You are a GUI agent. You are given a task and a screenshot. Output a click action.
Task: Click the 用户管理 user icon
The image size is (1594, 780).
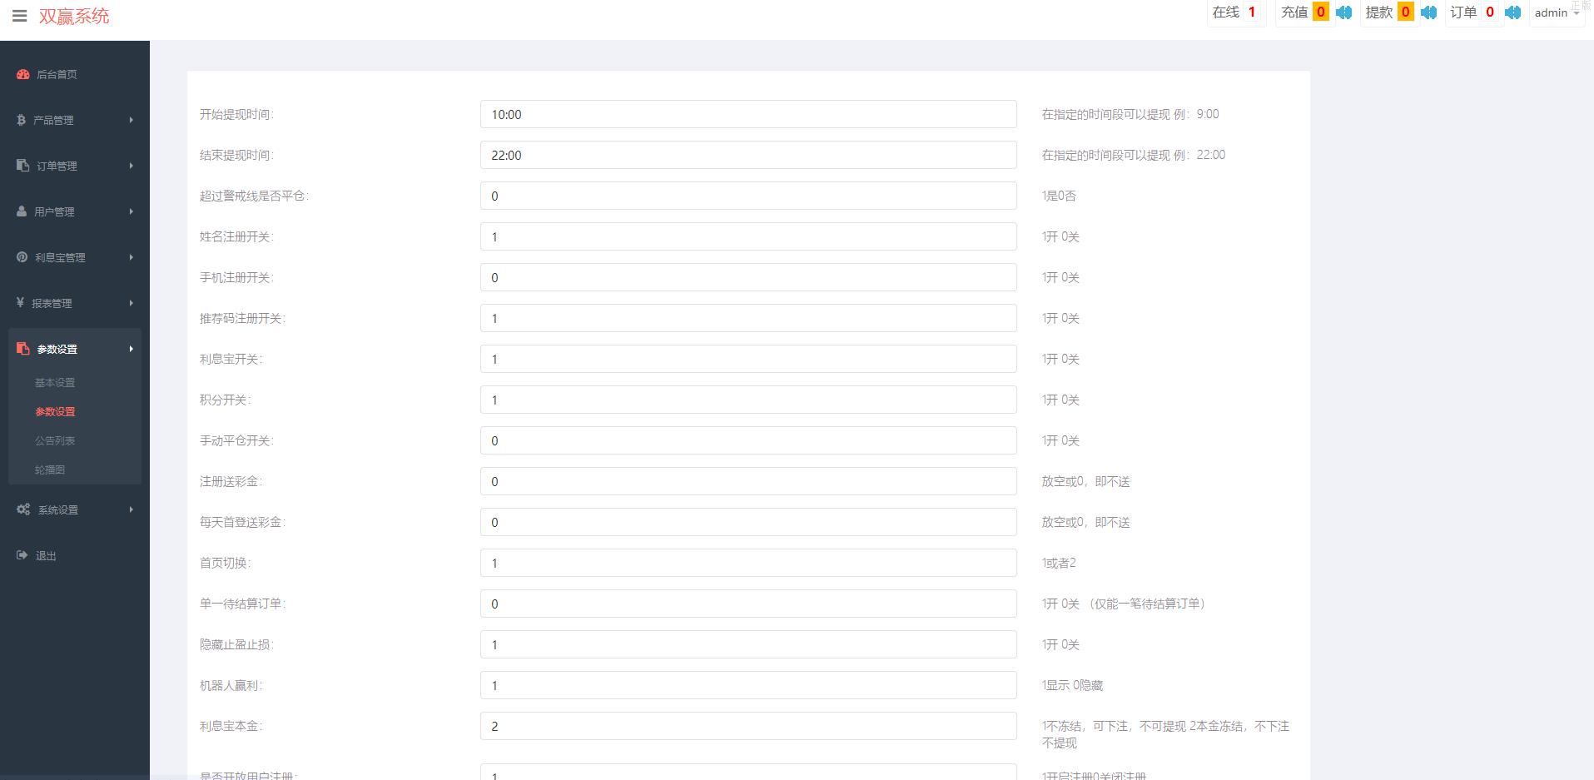[x=22, y=211]
